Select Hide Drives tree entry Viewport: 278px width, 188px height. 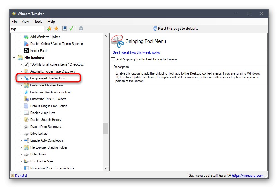[38, 154]
